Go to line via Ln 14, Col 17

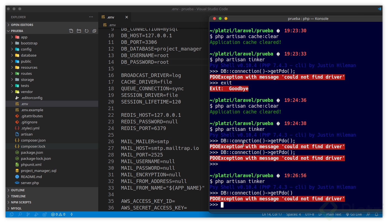pos(272,214)
